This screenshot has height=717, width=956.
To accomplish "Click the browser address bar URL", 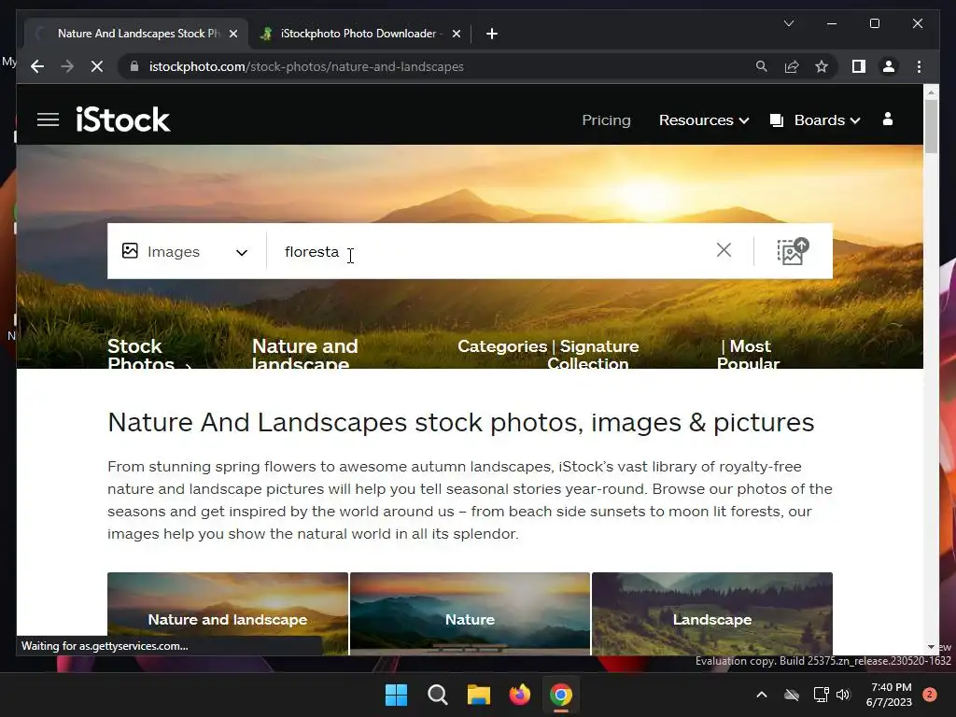I will click(x=306, y=66).
